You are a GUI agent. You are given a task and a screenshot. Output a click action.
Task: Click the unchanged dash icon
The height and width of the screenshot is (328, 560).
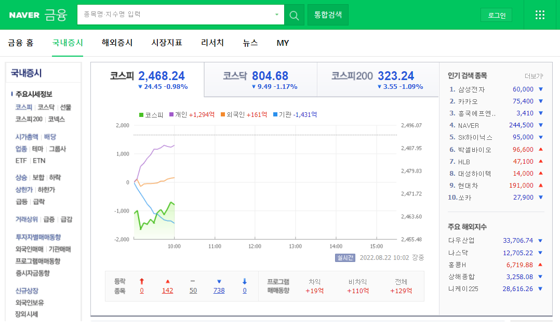coord(193,282)
